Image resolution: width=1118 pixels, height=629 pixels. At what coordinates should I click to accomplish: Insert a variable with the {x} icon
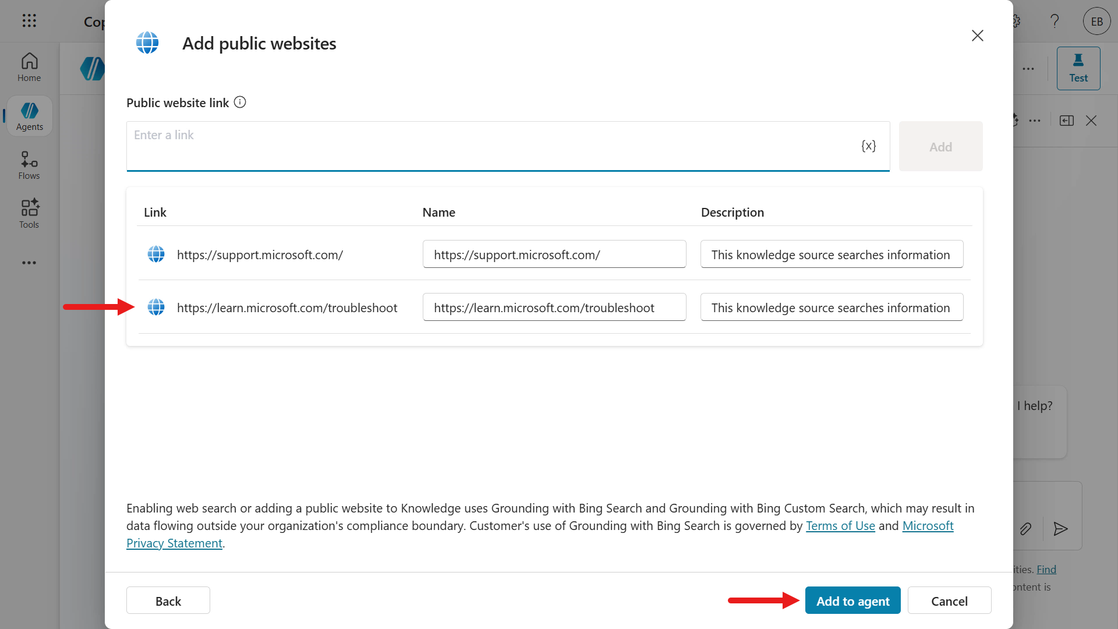click(x=869, y=146)
